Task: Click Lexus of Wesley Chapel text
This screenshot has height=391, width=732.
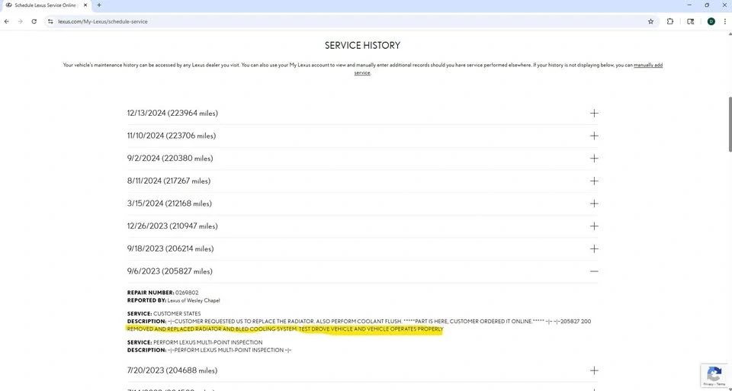Action: pyautogui.click(x=194, y=300)
